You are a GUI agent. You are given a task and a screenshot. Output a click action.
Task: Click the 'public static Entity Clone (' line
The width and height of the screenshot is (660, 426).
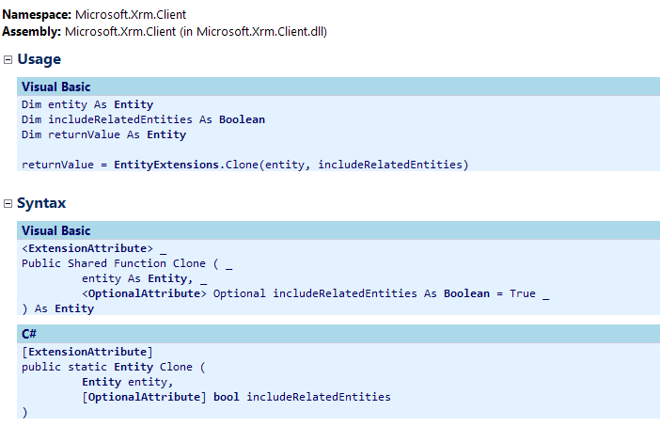(114, 367)
